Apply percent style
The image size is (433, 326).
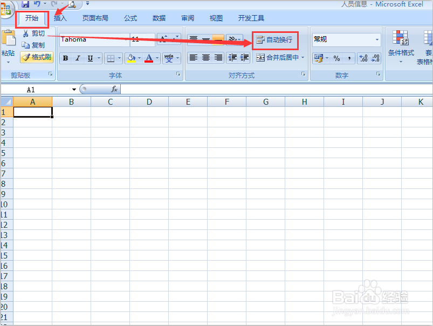(336, 58)
